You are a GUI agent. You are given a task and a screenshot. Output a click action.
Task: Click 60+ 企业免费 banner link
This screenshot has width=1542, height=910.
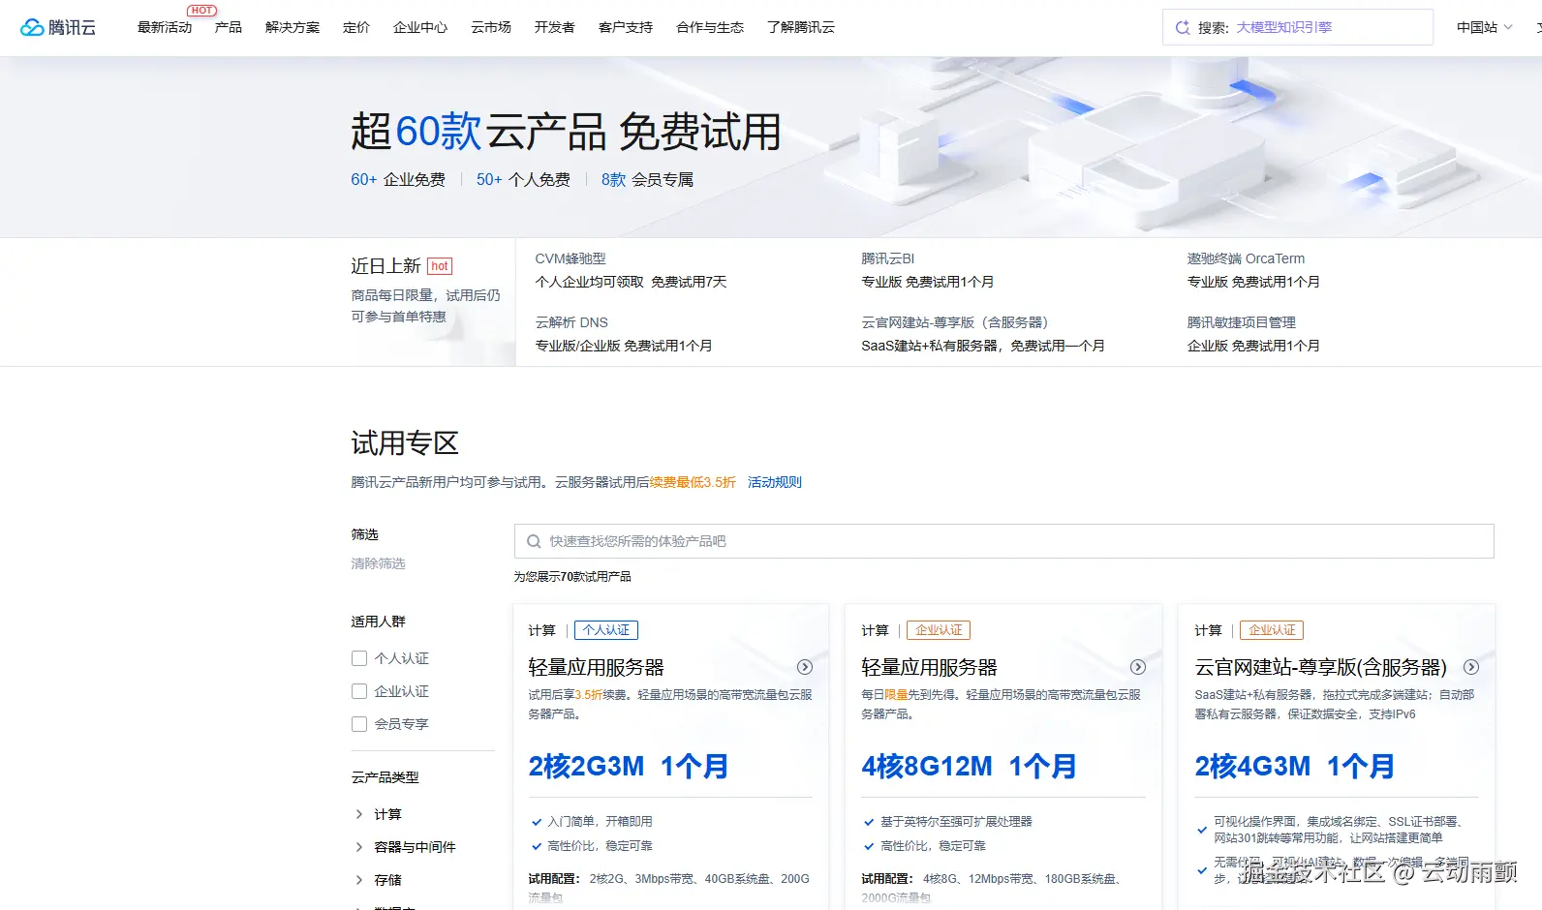tap(398, 179)
